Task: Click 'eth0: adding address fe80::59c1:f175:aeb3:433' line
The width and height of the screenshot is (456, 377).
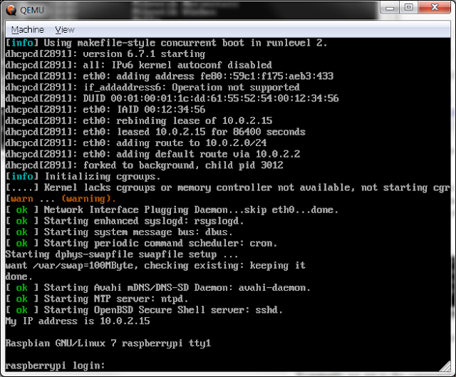Action: (x=170, y=76)
